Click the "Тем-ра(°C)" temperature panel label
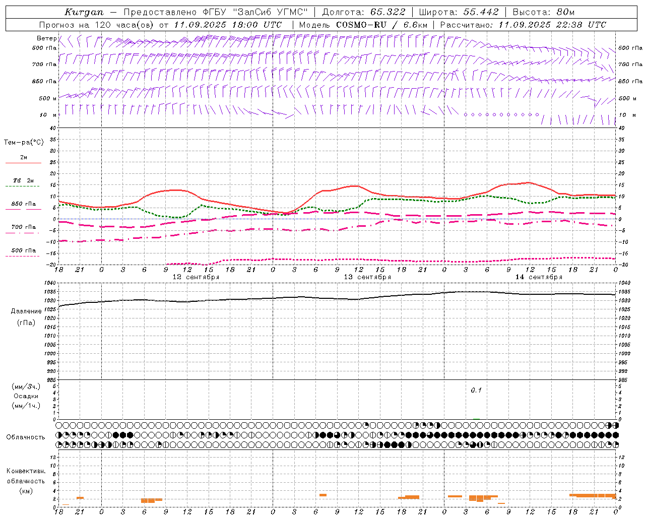The image size is (645, 516). coord(24,143)
